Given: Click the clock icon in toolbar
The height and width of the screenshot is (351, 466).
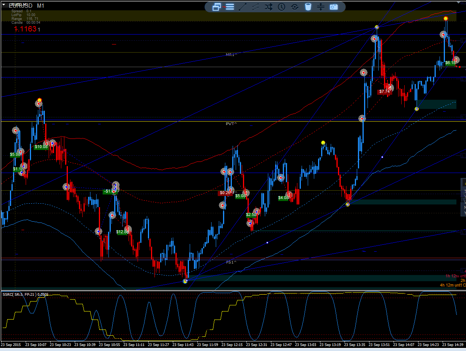Looking at the screenshot, I should pos(282,7).
